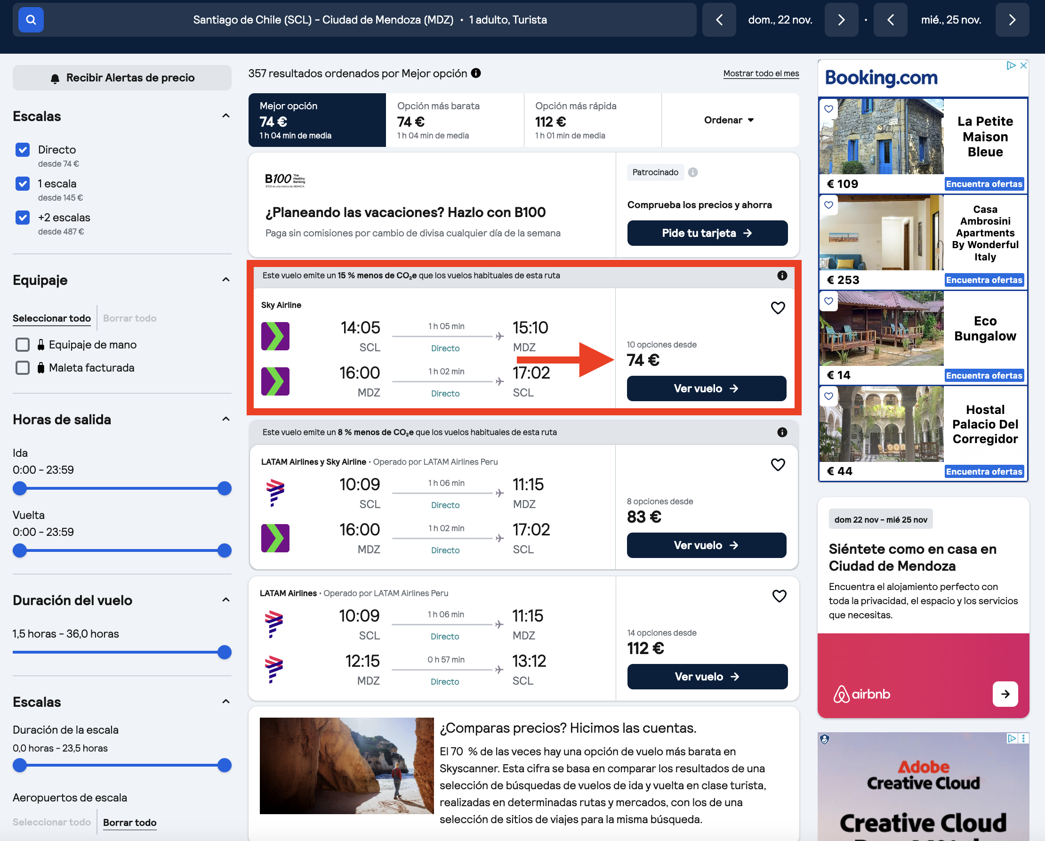
Task: Uncheck the +2 escalas filter
Action: point(22,218)
